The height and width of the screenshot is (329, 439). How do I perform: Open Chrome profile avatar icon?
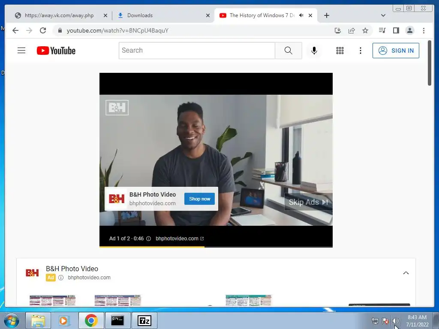pos(410,30)
